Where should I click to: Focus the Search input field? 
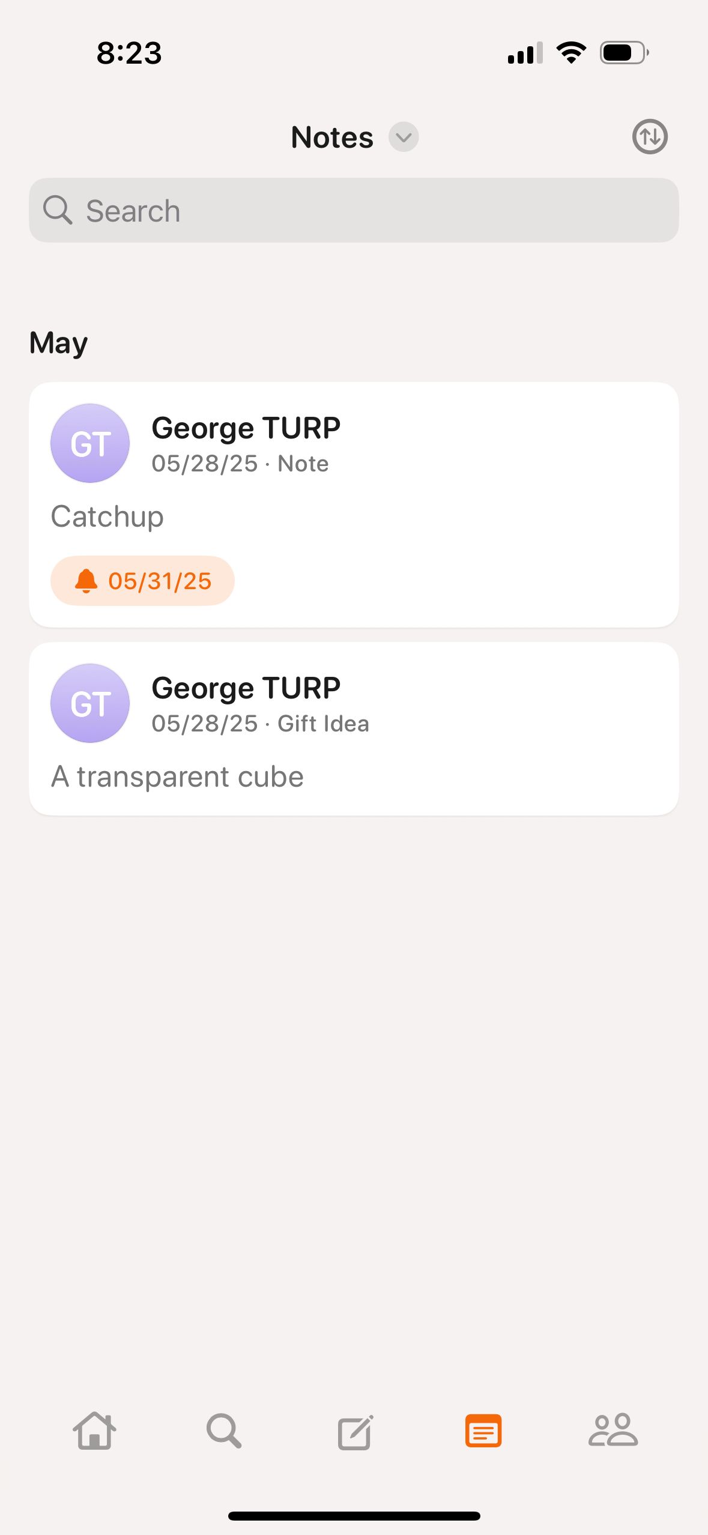[x=354, y=210]
